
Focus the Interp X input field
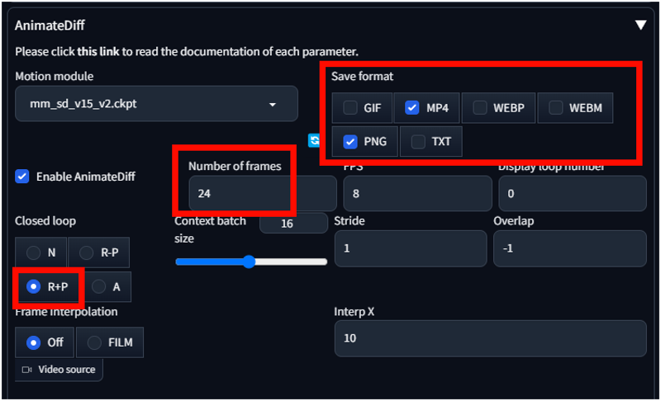[490, 338]
